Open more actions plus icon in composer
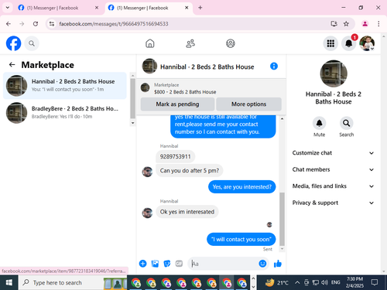Viewport: 387px width, 290px height. coord(142,264)
